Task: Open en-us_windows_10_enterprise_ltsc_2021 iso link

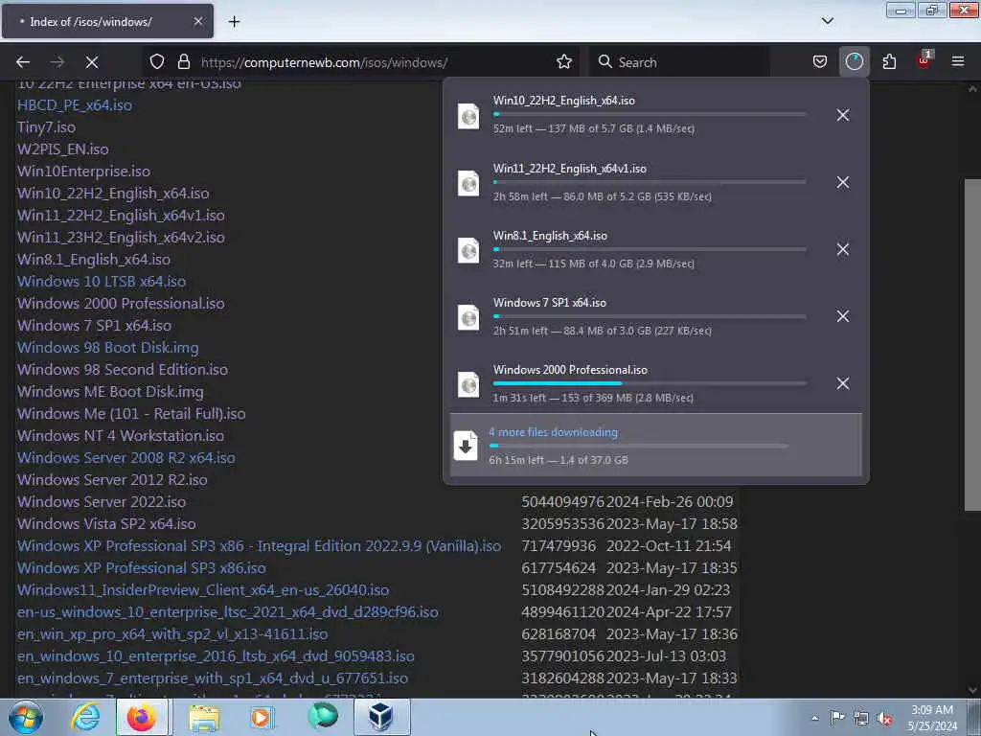Action: click(228, 612)
